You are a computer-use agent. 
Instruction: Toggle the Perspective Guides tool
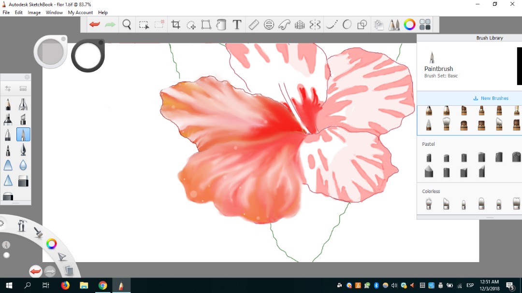[x=300, y=25]
